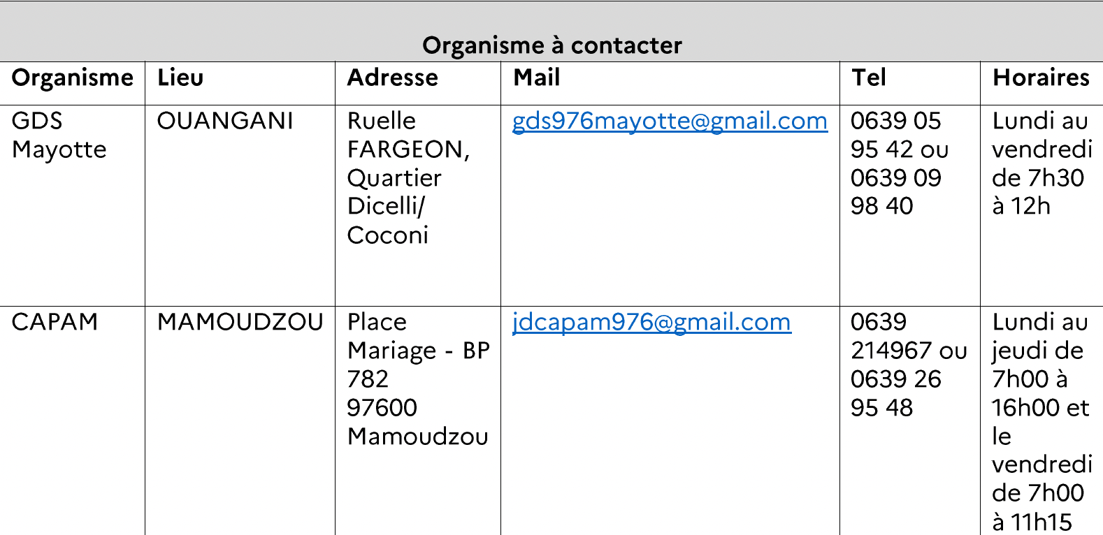
Task: Select the 'Tel' column header
Action: coord(869,78)
